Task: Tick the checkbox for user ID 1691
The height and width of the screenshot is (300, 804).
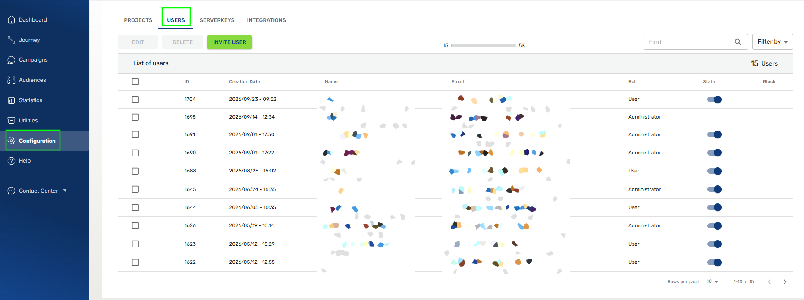Action: [135, 134]
